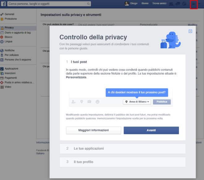Open the messages icon in top bar
Image resolution: width=204 pixels, height=180 pixels.
178,4
